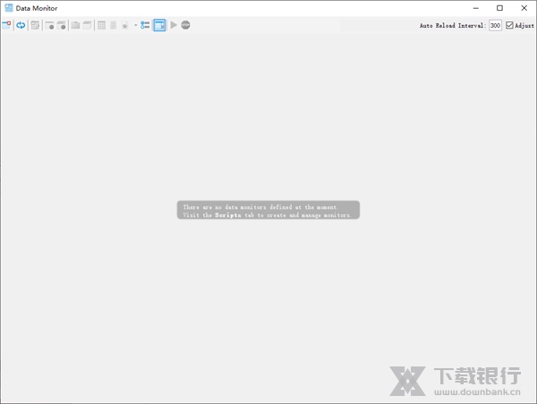The image size is (537, 404).
Task: Click the Auto Reload Interval input field
Action: pos(495,26)
